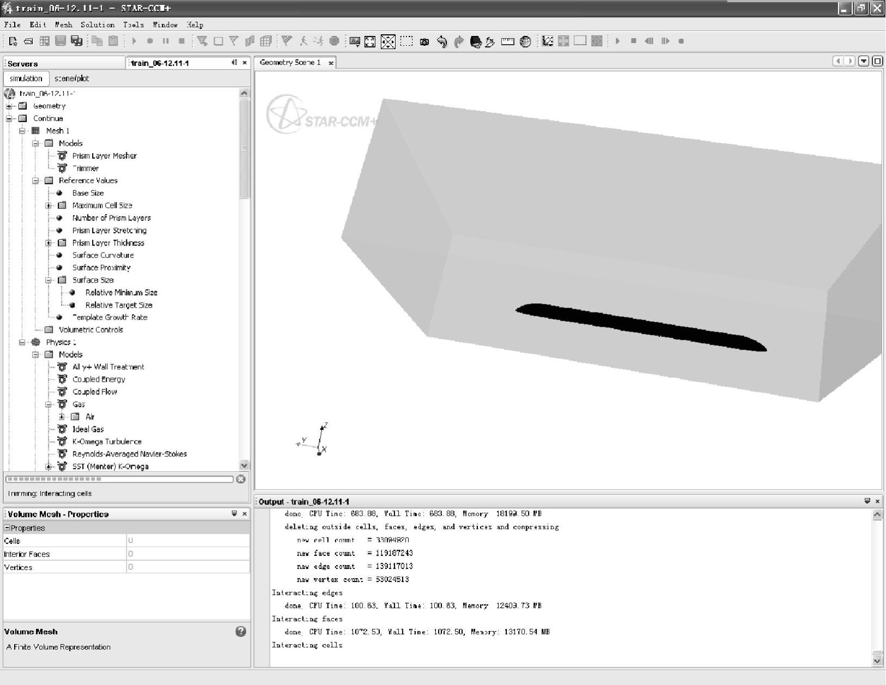The height and width of the screenshot is (685, 886).
Task: Open the scene tab list dropdown arrow
Action: click(x=864, y=61)
